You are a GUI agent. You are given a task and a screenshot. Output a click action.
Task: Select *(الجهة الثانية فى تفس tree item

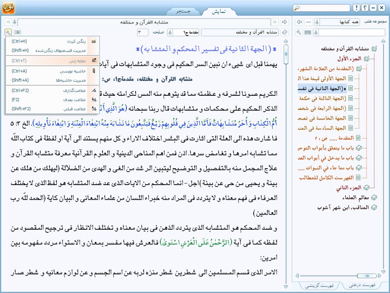pos(322,88)
